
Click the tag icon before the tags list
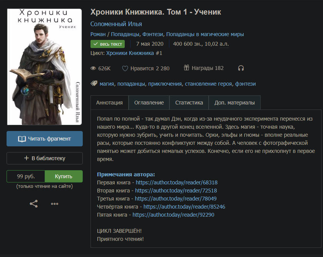point(94,83)
